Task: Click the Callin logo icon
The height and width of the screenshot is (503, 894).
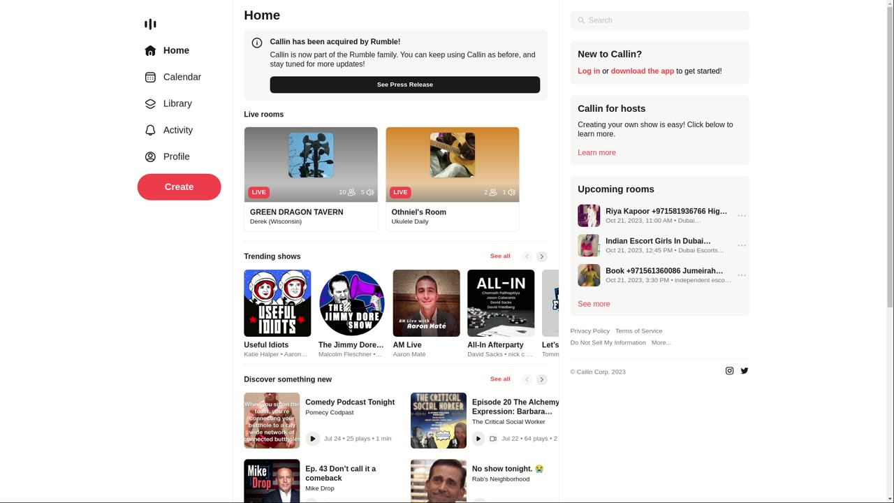Action: point(150,24)
